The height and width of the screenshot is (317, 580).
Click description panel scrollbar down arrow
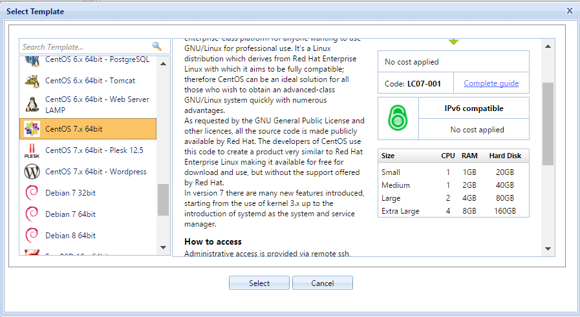point(548,249)
